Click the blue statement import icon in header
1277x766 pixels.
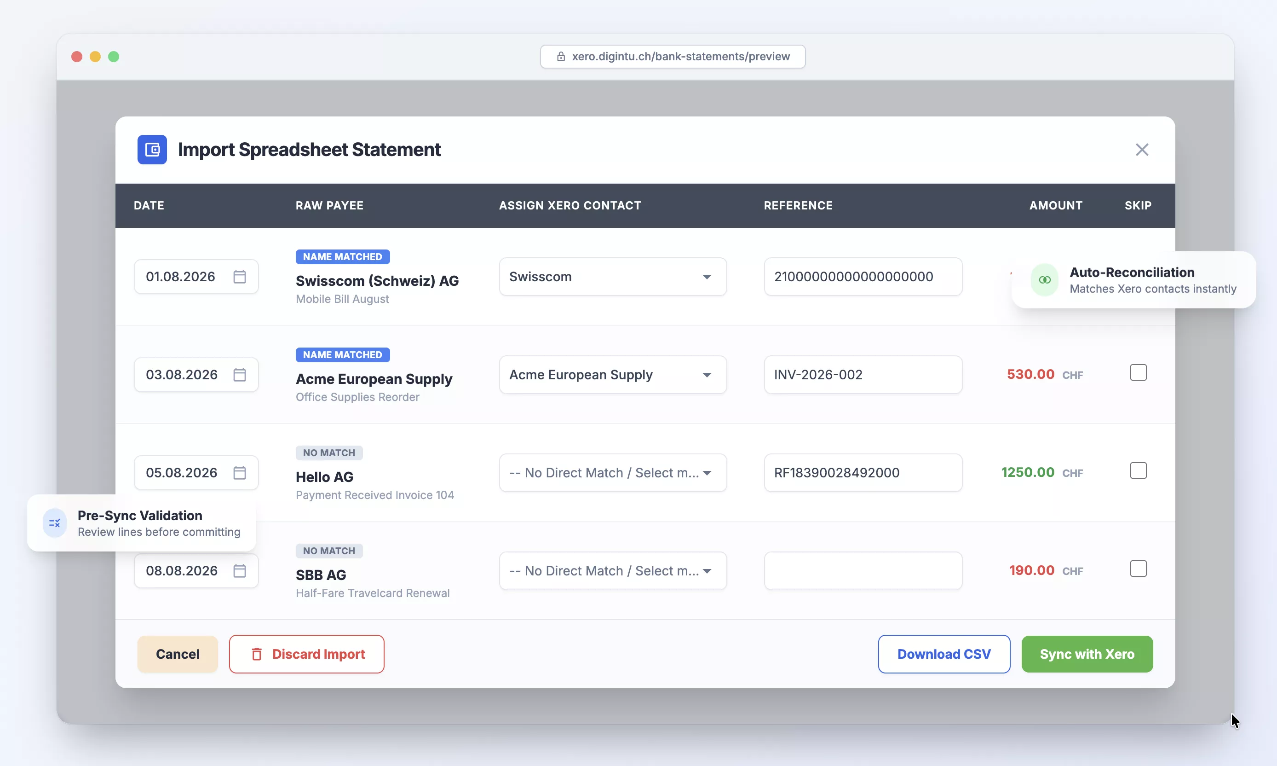[x=152, y=150]
